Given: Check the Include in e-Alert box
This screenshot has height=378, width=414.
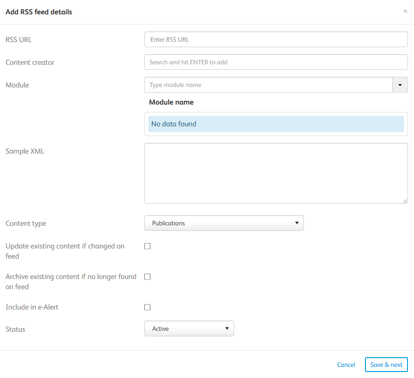Looking at the screenshot, I should click(x=148, y=307).
